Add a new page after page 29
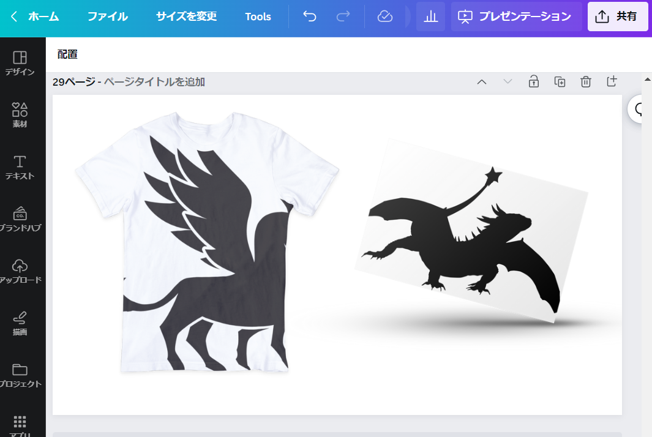Viewport: 652px width, 437px height. [x=612, y=81]
